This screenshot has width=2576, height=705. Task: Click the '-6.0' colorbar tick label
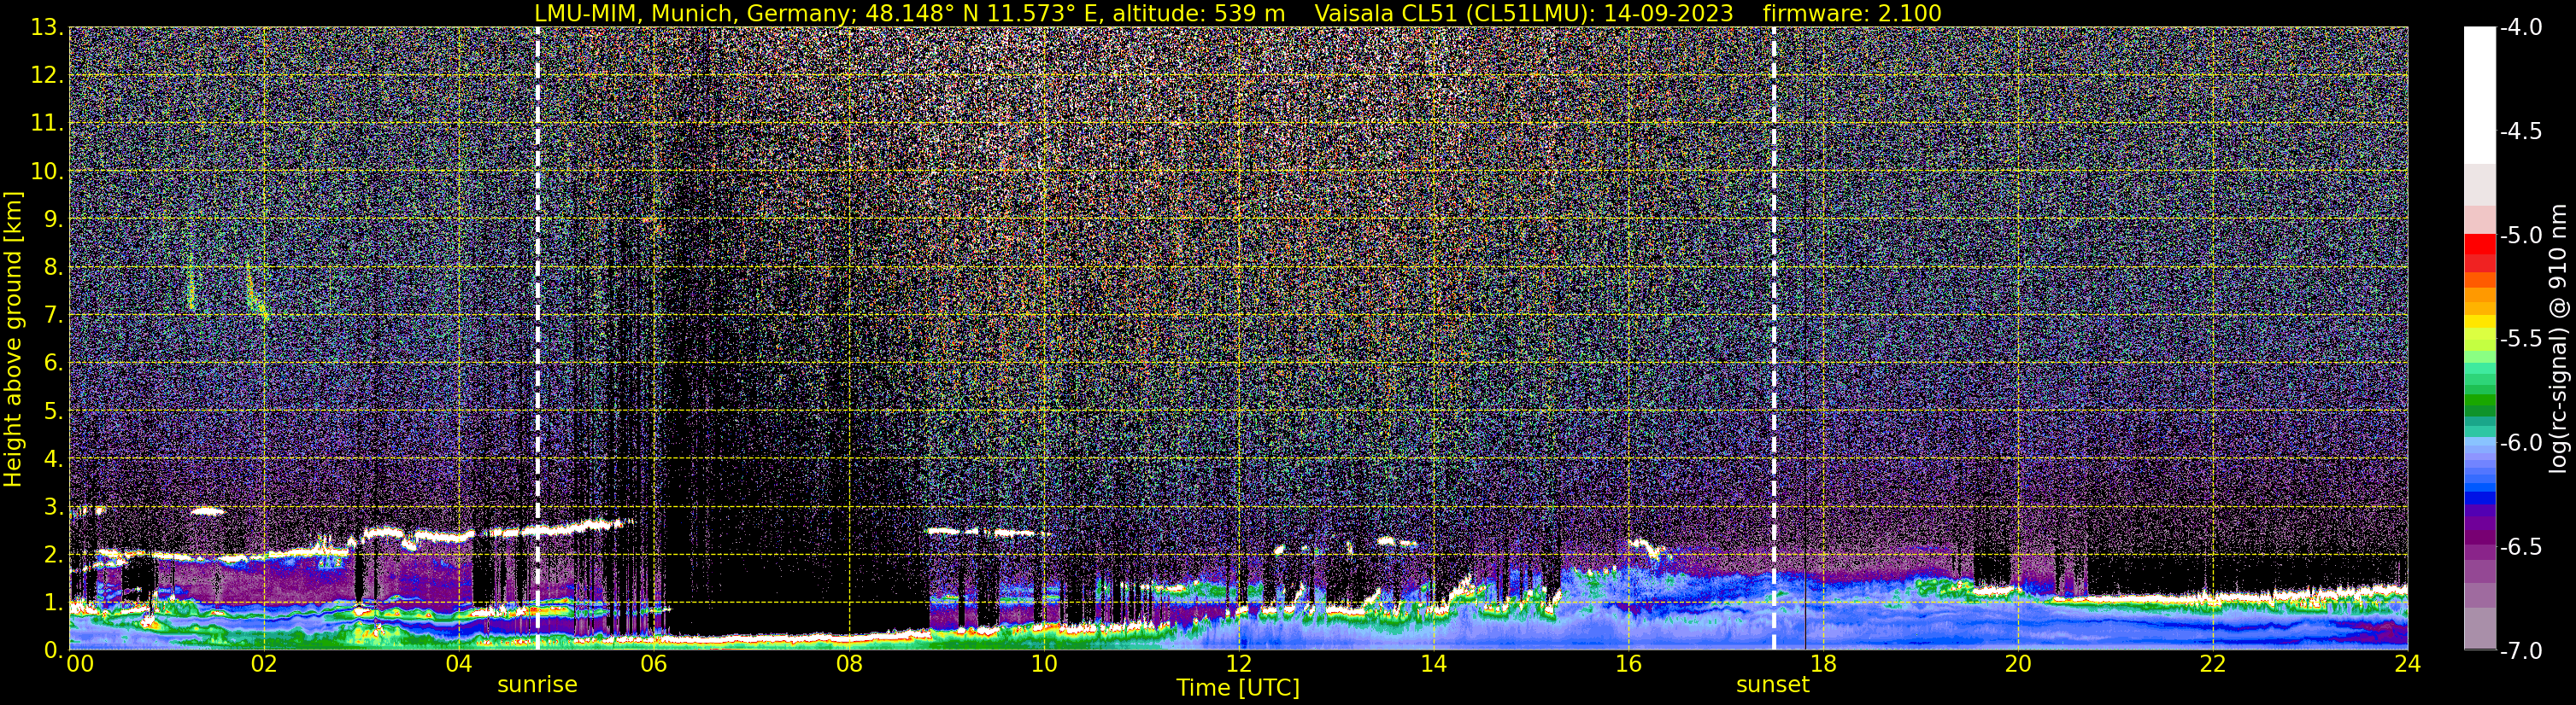2521,442
